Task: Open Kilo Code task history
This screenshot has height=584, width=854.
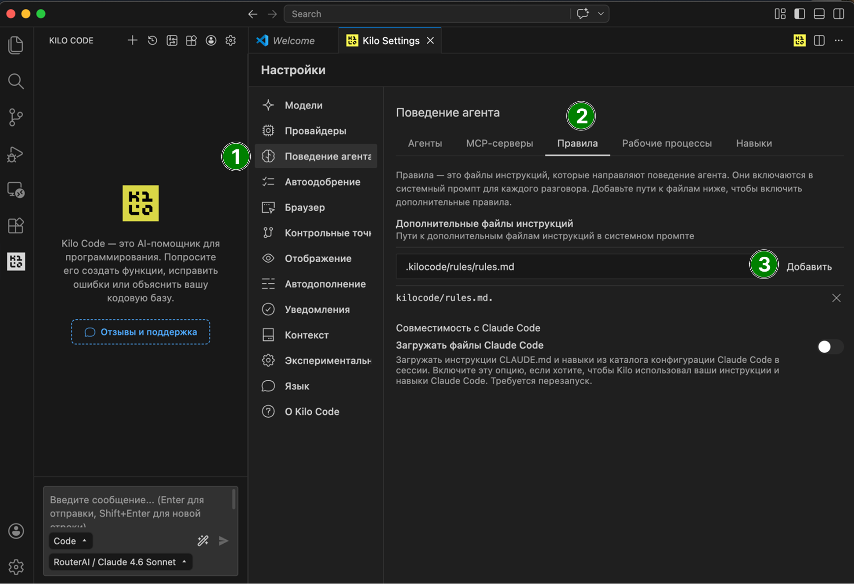Action: (152, 40)
